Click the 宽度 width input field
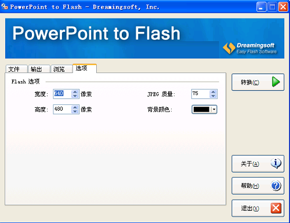The width and height of the screenshot is (290, 223). click(63, 94)
